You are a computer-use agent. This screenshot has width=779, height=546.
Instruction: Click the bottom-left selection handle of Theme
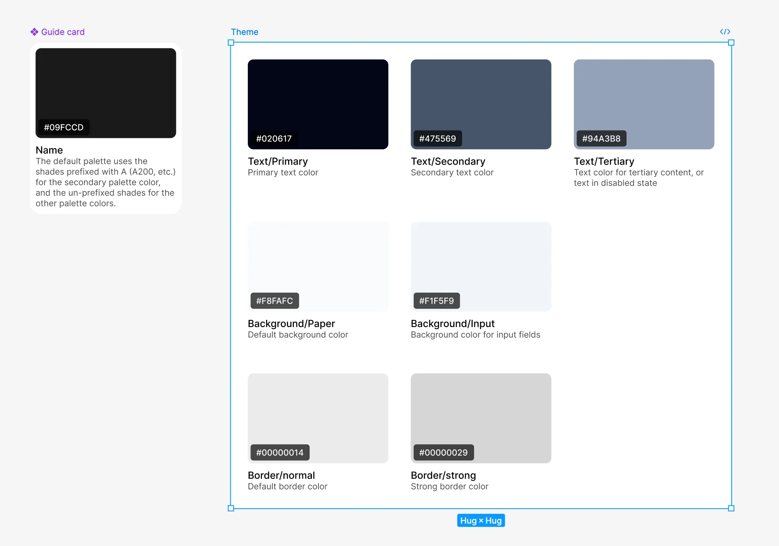pos(231,508)
